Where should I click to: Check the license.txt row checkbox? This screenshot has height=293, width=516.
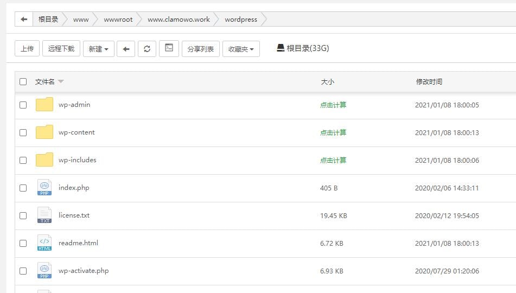(23, 215)
